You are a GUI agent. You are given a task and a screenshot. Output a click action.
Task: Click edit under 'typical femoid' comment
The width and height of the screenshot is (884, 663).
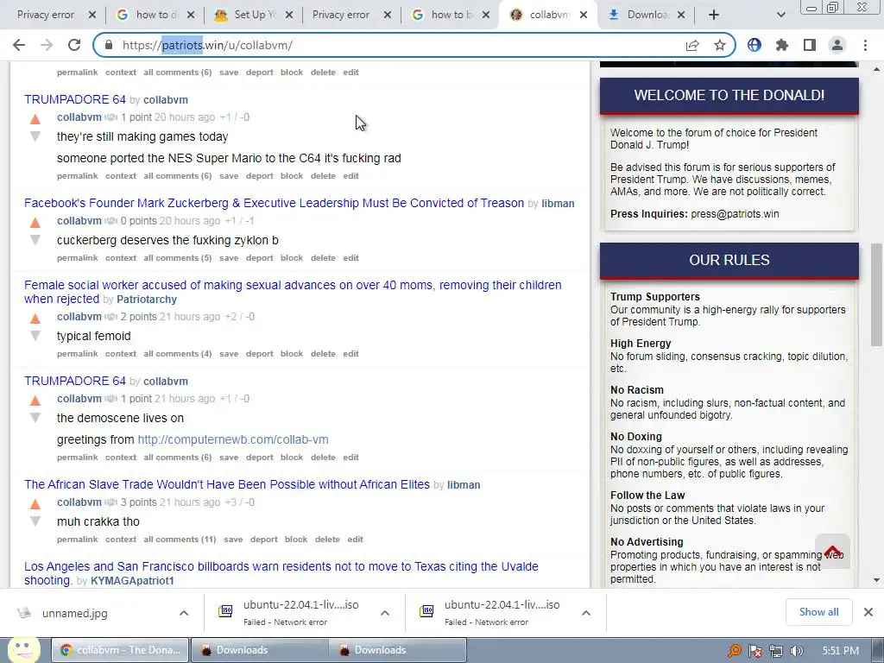[x=350, y=353]
